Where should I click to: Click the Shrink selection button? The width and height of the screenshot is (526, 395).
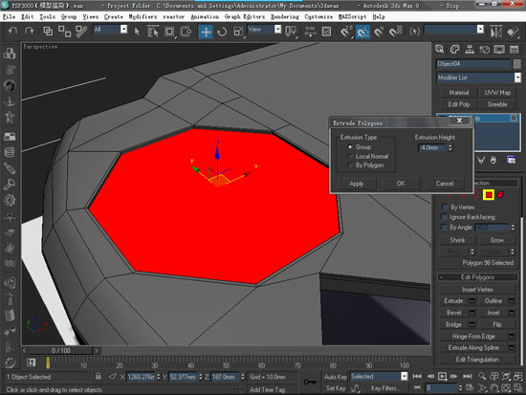[x=457, y=240]
